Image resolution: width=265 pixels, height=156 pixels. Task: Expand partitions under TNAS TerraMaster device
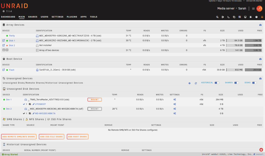click(29, 101)
